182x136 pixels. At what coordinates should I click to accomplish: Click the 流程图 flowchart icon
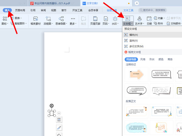(48, 20)
